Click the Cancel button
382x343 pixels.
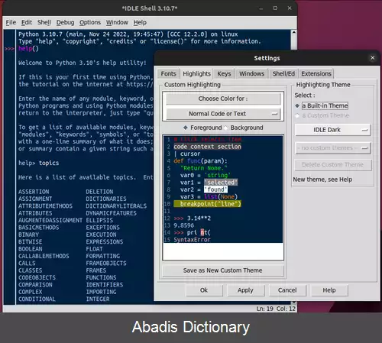[287, 290]
